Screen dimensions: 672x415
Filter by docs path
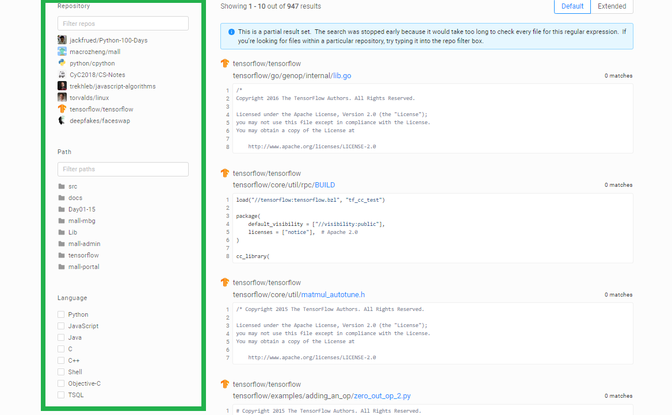[x=75, y=198]
